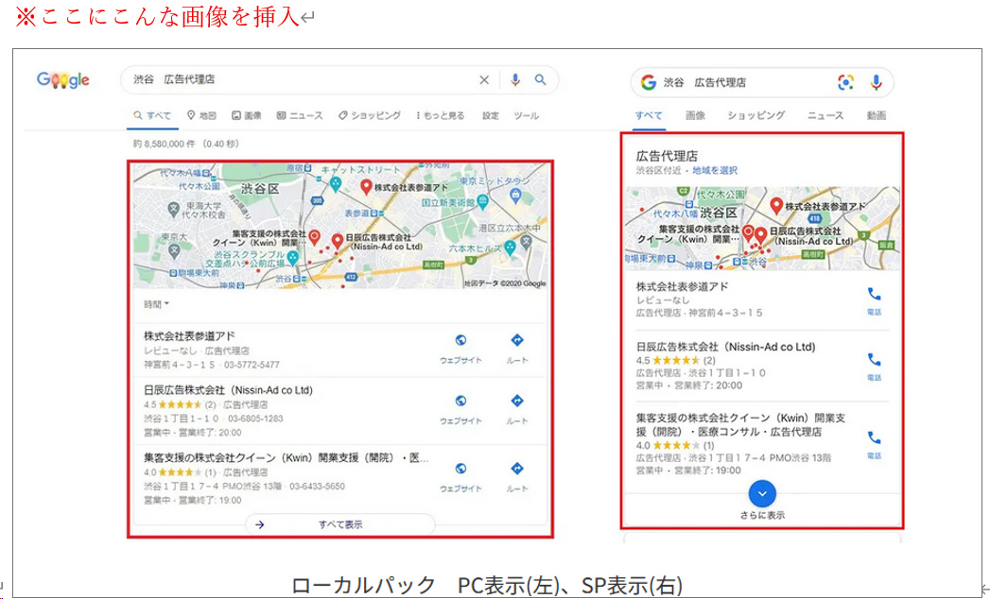The width and height of the screenshot is (990, 599).
Task: Switch to the 地図 tab
Action: [x=201, y=116]
